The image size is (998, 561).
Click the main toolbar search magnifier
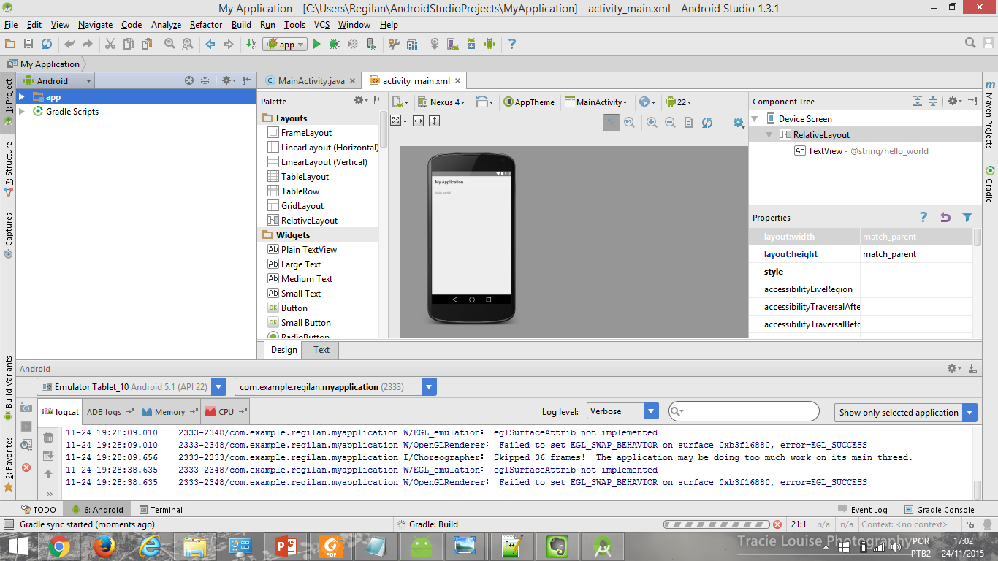pyautogui.click(x=970, y=43)
